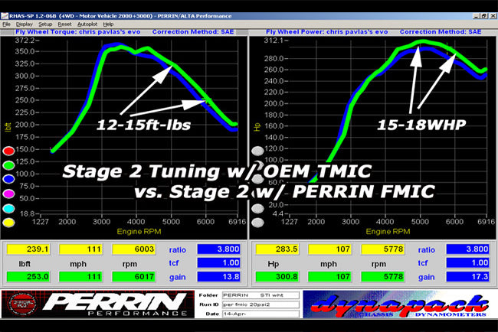Viewport: 498px width, 332px height.
Task: Click the Dynapack chassis dynamometers logo
Action: click(x=397, y=304)
